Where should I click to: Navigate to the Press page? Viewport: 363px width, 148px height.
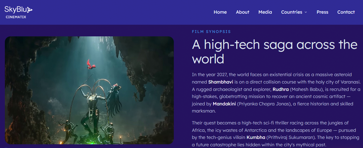322,12
